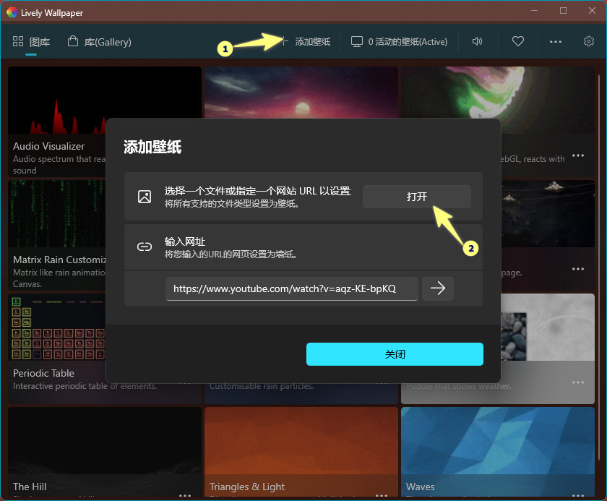Screen dimensions: 607x501
Task: Select the Waves wallpaper thumbnail
Action: [498, 440]
